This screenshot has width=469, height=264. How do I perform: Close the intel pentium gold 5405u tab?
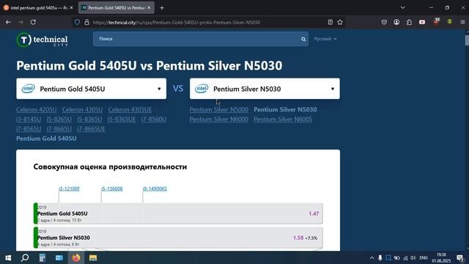tap(71, 8)
